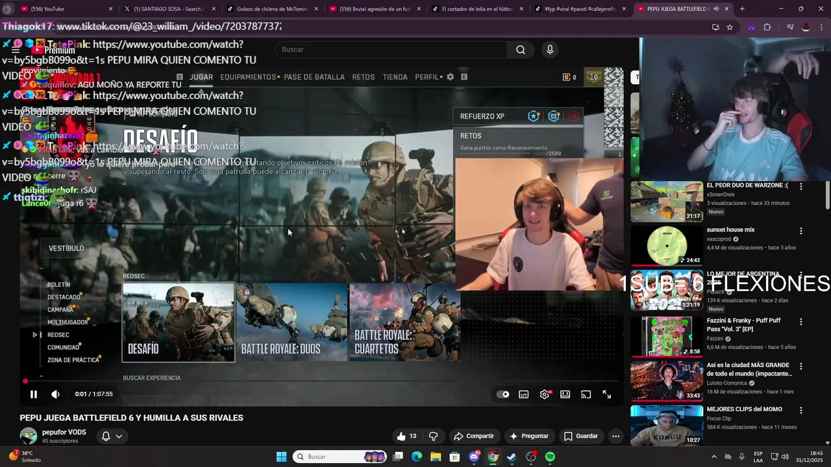The image size is (831, 467).
Task: Open the Windows Start menu
Action: (x=281, y=457)
